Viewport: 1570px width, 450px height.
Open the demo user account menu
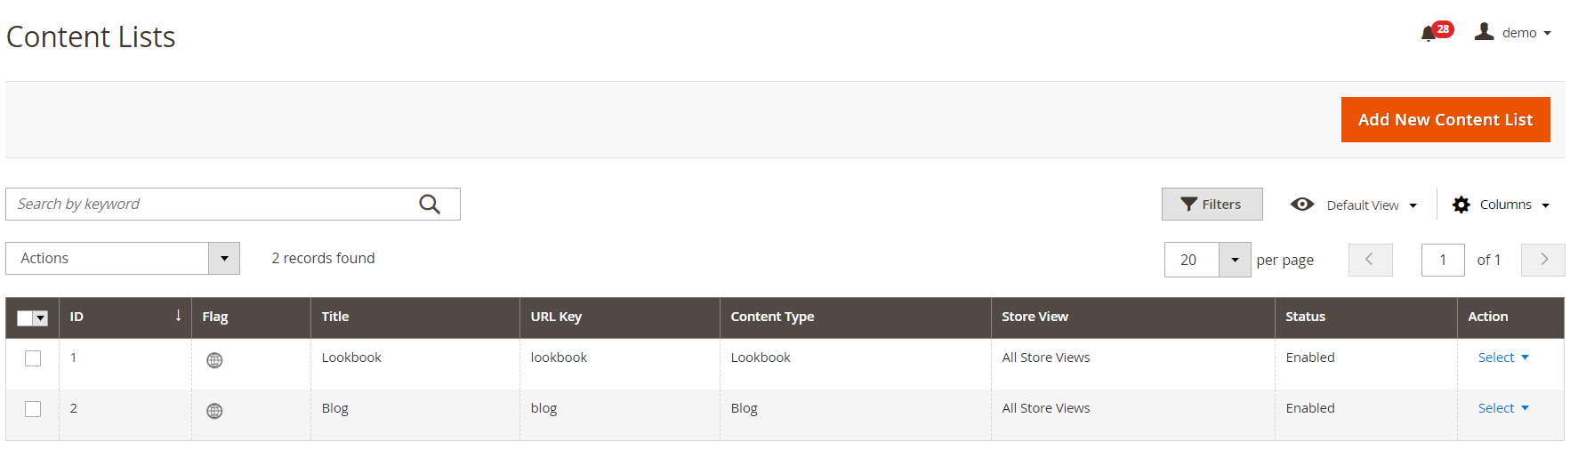[1512, 33]
